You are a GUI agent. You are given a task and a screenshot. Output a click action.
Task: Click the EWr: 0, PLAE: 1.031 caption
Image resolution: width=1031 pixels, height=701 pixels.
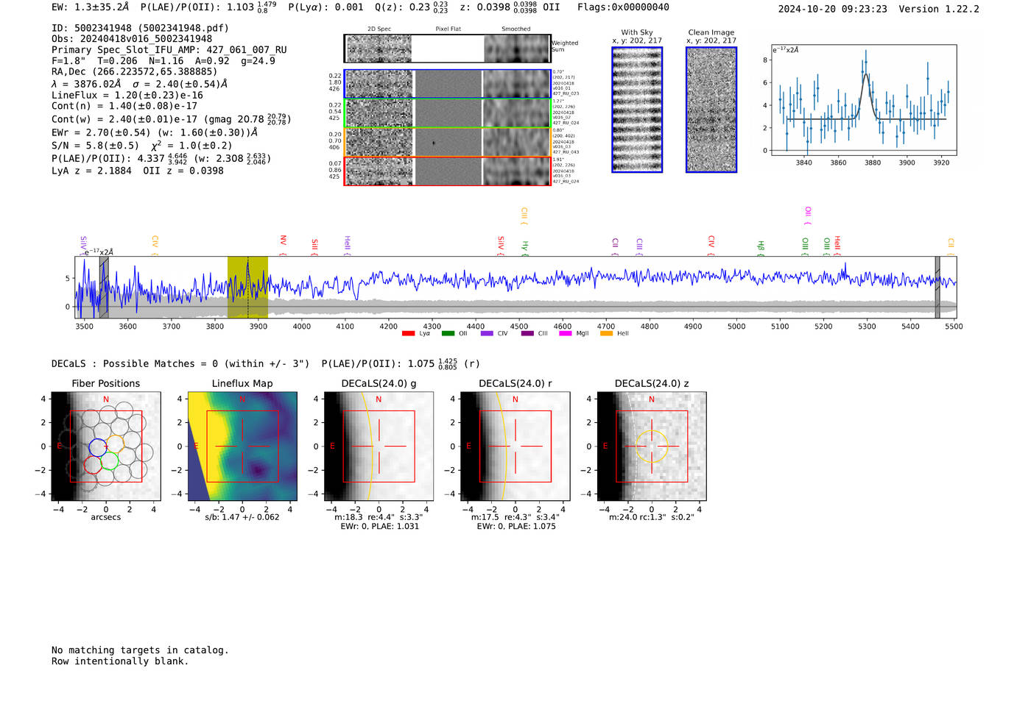(379, 526)
